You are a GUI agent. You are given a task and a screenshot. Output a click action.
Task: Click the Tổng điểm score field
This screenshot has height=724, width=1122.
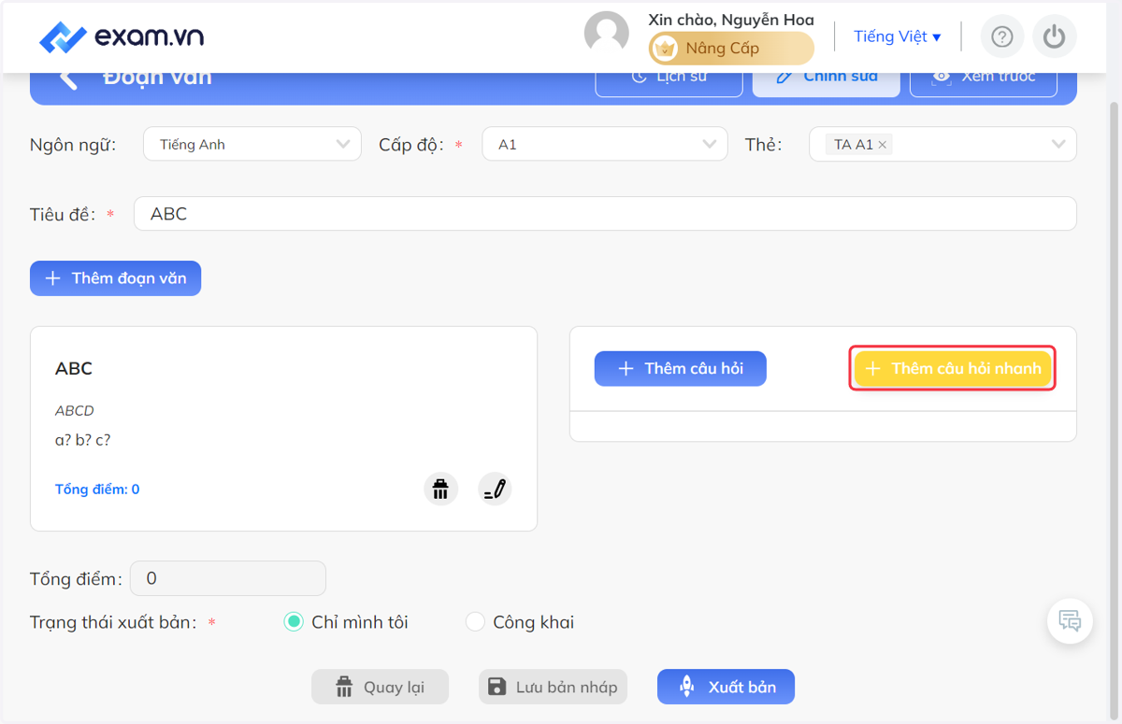pos(227,578)
